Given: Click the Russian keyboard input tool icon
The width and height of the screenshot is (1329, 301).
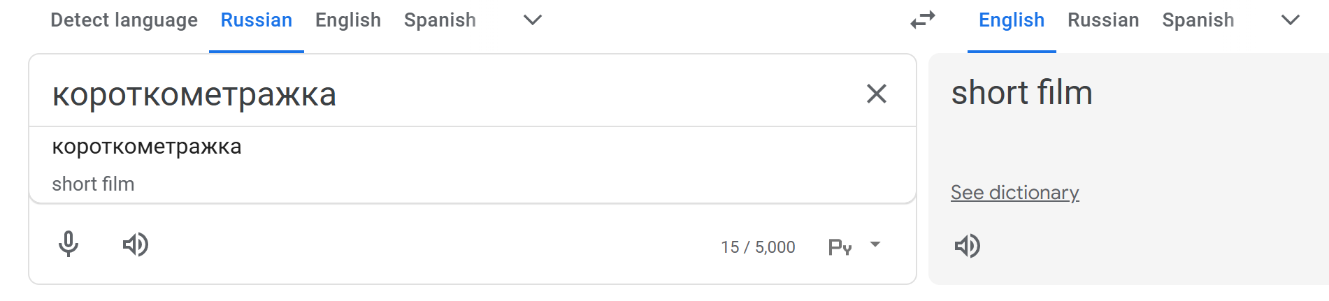Looking at the screenshot, I should (x=840, y=247).
